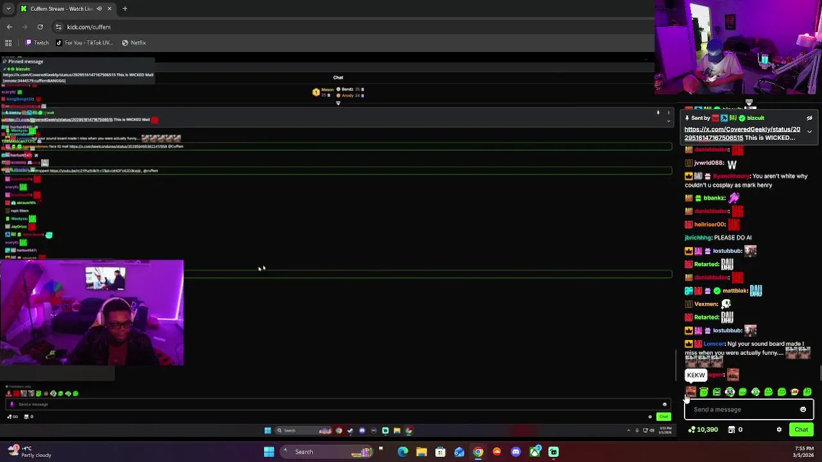Launch Microsoft Edge from taskbar
822x462 pixels.
(x=403, y=452)
